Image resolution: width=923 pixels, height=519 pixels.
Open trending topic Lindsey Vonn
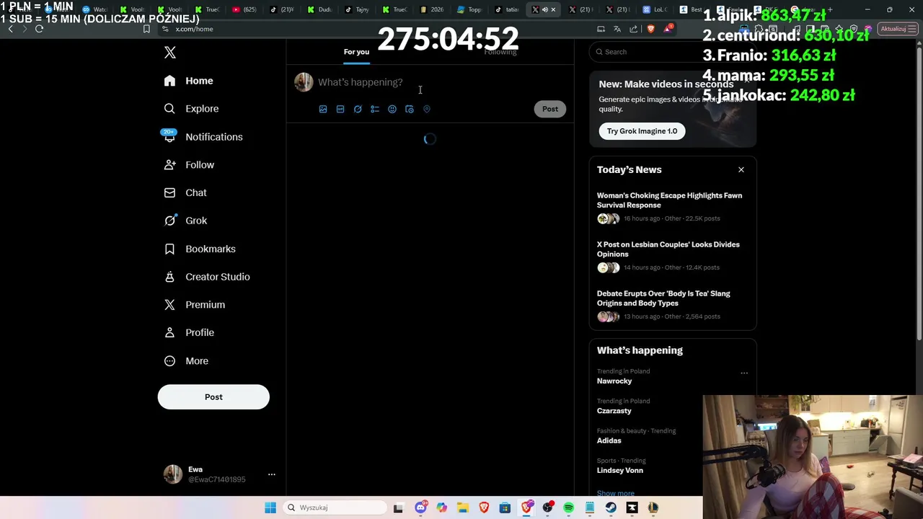620,471
